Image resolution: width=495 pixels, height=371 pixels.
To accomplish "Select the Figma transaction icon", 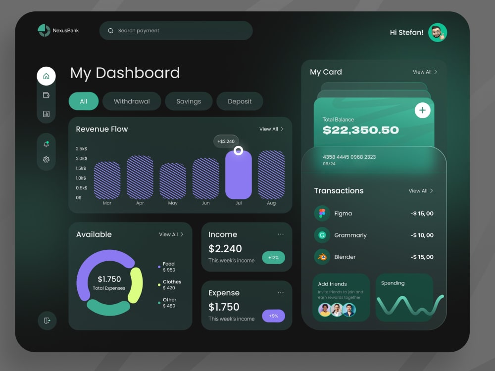I will coord(323,213).
